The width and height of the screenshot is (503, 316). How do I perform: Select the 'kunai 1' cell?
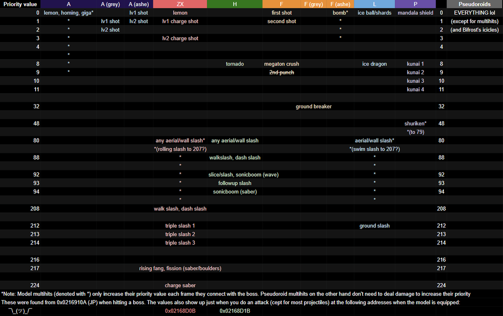click(x=415, y=64)
